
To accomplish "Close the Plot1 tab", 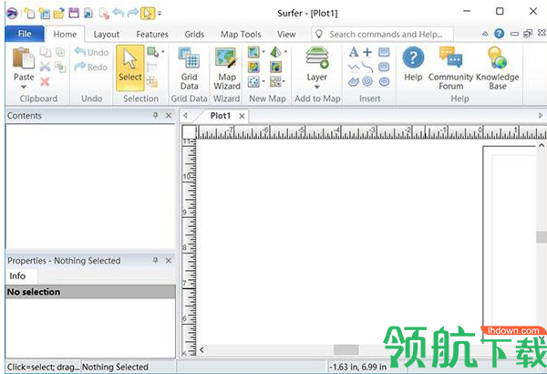I will (x=242, y=116).
